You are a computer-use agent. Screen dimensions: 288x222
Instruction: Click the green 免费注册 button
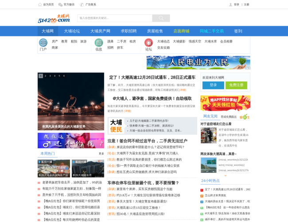coord(237,85)
